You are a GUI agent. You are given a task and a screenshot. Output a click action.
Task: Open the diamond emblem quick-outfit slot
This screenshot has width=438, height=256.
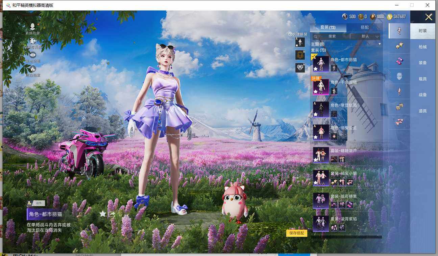(x=300, y=67)
